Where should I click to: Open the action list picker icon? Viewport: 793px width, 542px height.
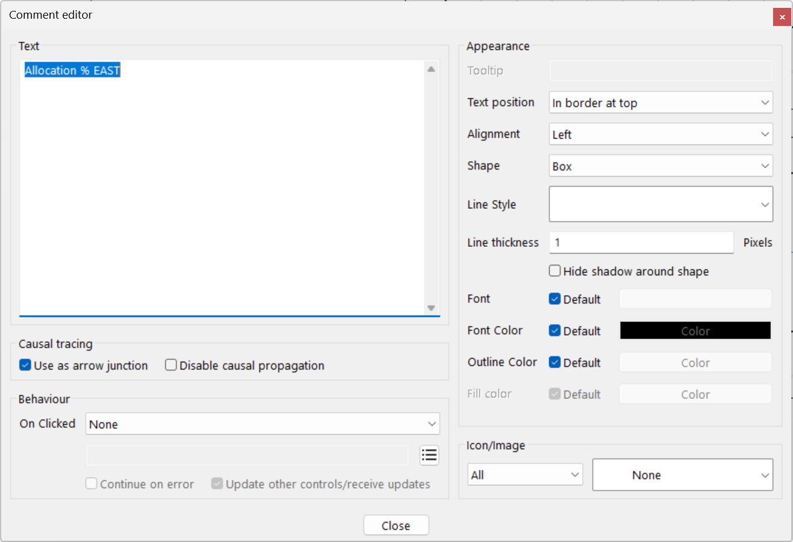point(429,455)
